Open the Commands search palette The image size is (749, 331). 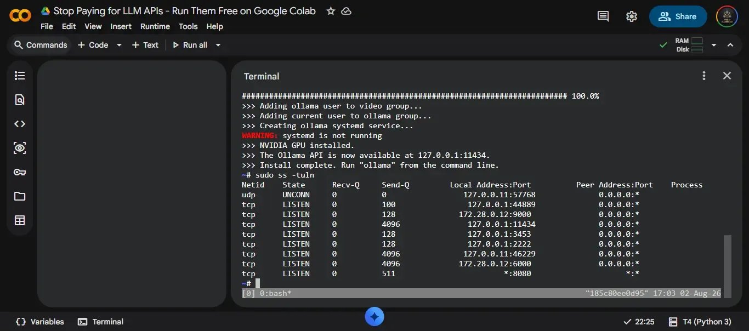(41, 45)
